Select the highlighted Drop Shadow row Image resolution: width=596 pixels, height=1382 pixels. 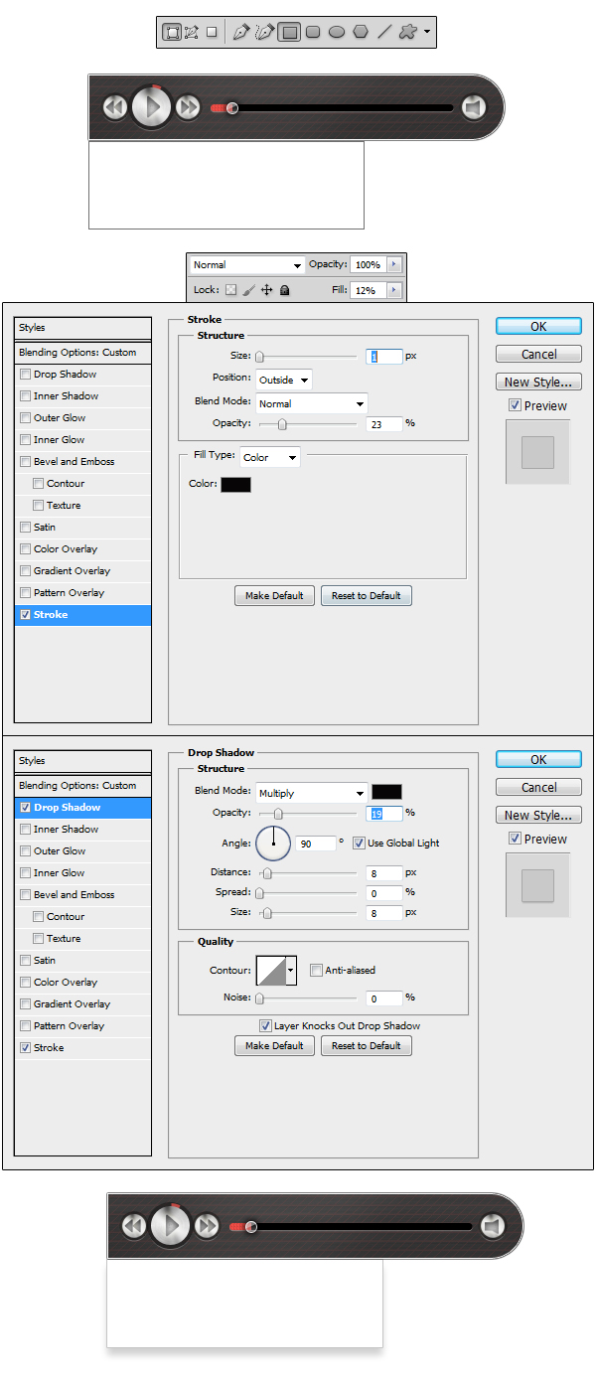[x=83, y=808]
